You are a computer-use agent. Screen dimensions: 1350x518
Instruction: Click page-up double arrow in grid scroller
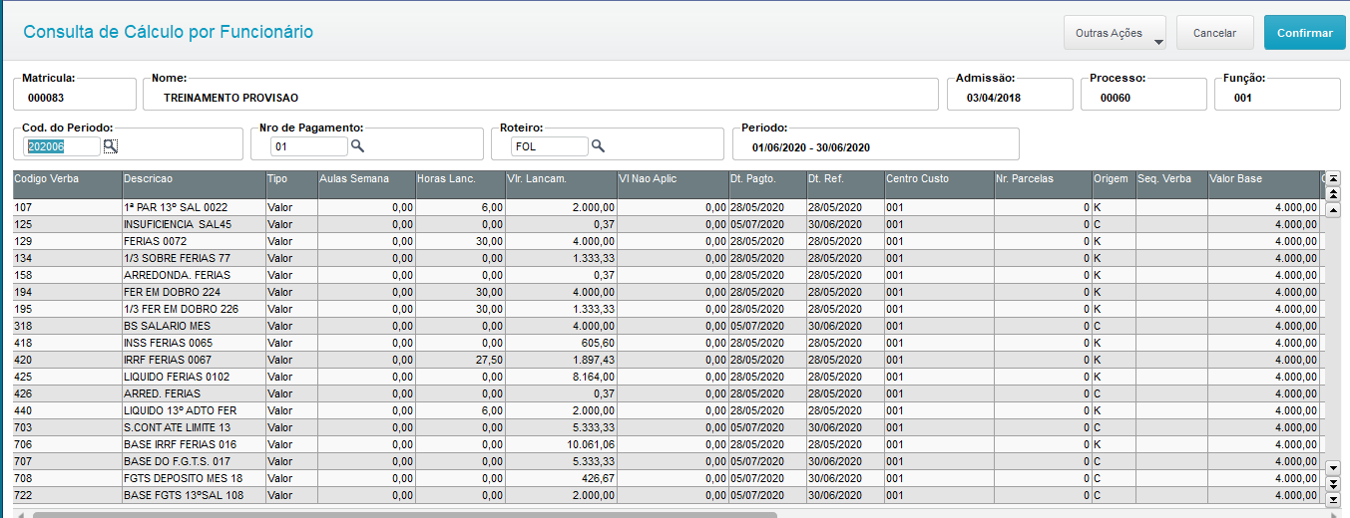pos(1334,193)
